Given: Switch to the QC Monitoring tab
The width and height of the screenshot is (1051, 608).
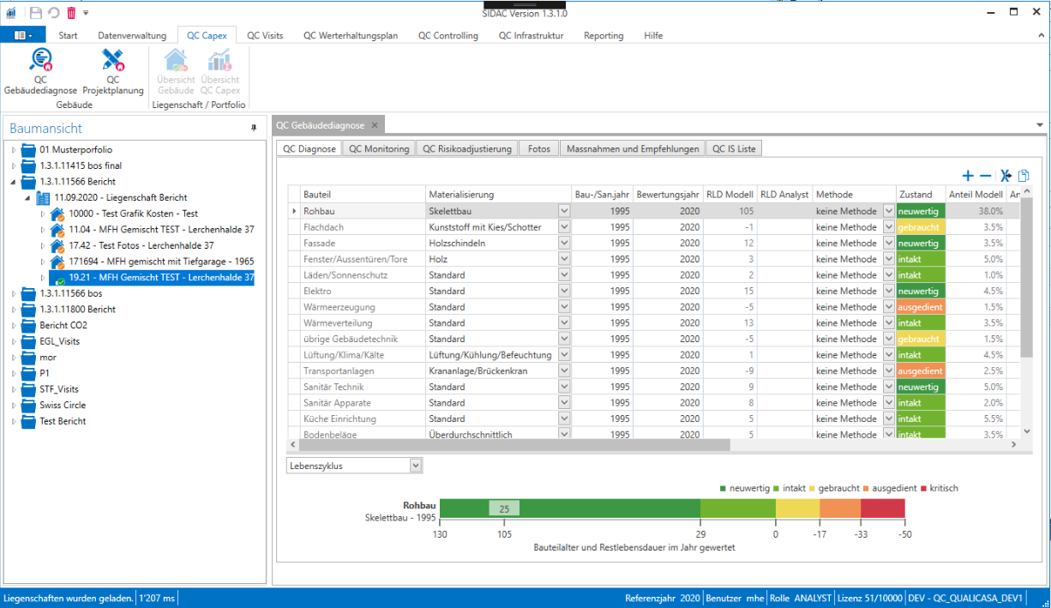Looking at the screenshot, I should coord(379,147).
